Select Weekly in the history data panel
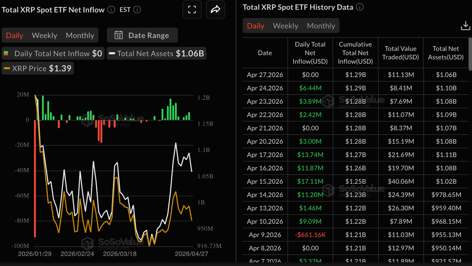 (285, 26)
